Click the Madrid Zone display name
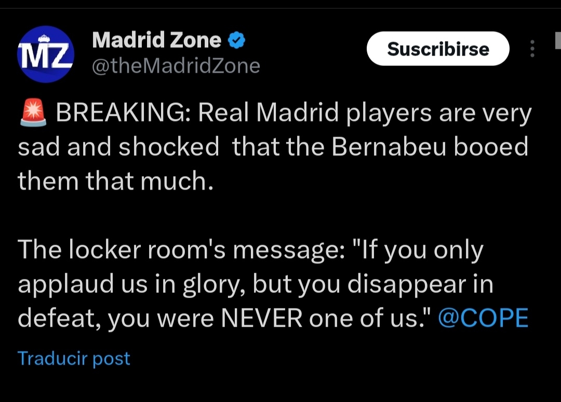The image size is (561, 402). [x=156, y=40]
